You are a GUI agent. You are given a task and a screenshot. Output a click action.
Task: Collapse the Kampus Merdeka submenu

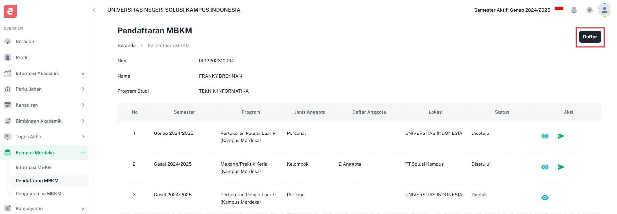pos(82,153)
